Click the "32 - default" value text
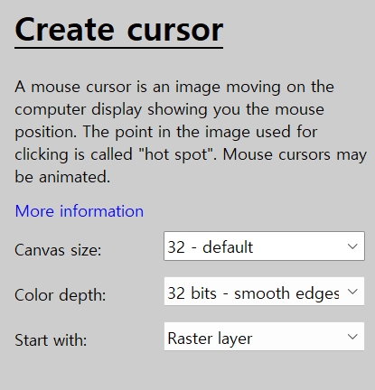Screen dimensions: 375x390 [210, 247]
